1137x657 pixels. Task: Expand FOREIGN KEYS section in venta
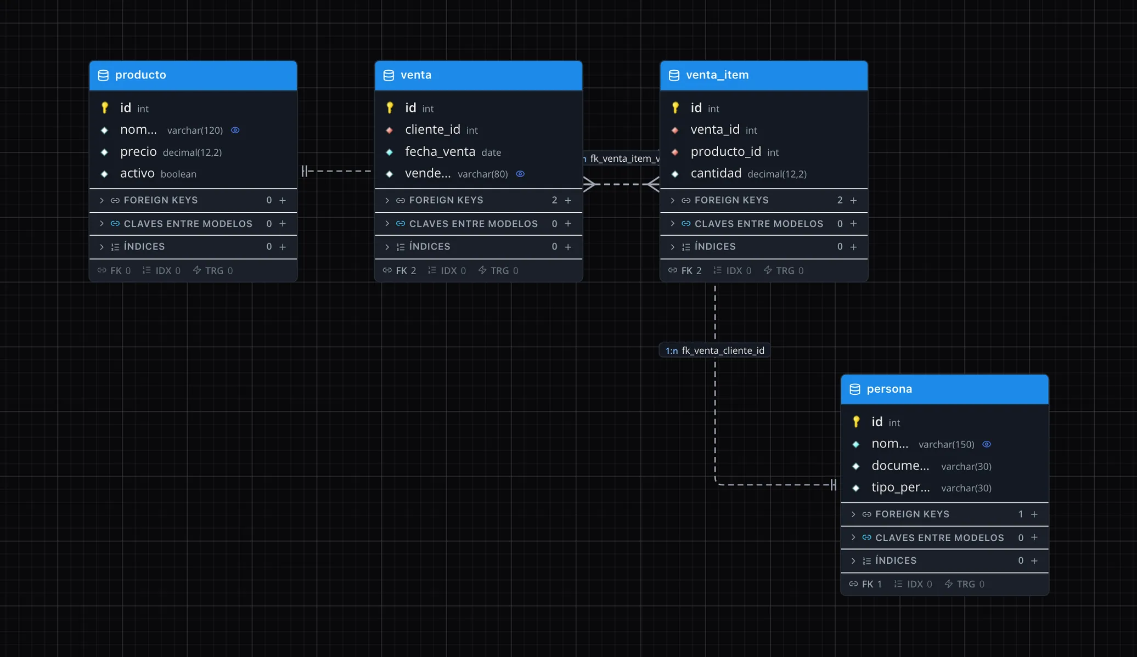point(387,201)
